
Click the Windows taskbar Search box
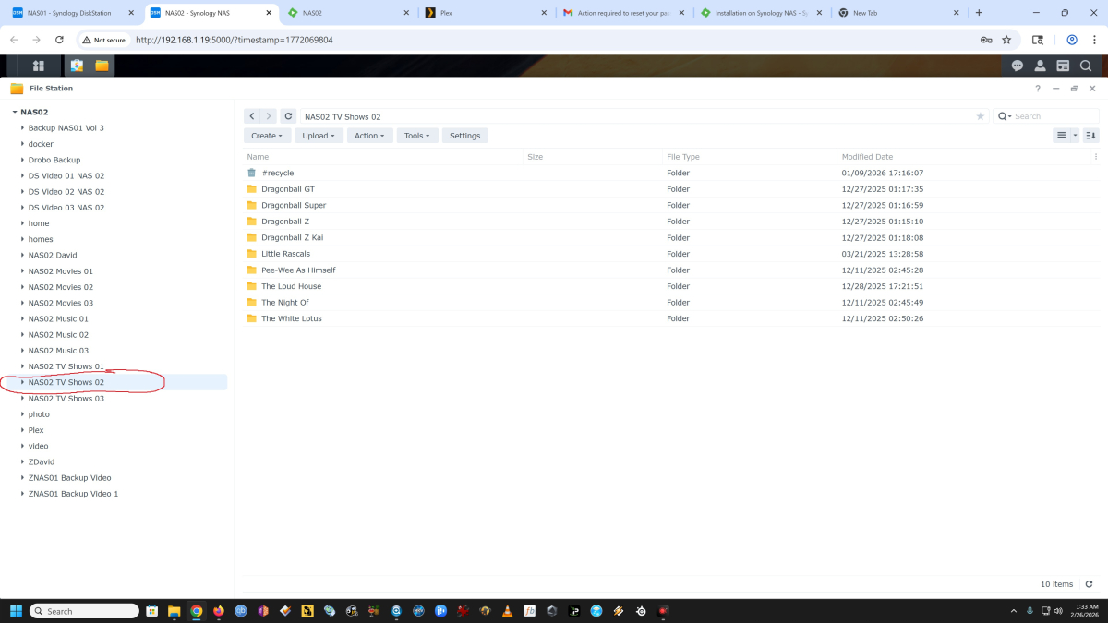coord(84,611)
